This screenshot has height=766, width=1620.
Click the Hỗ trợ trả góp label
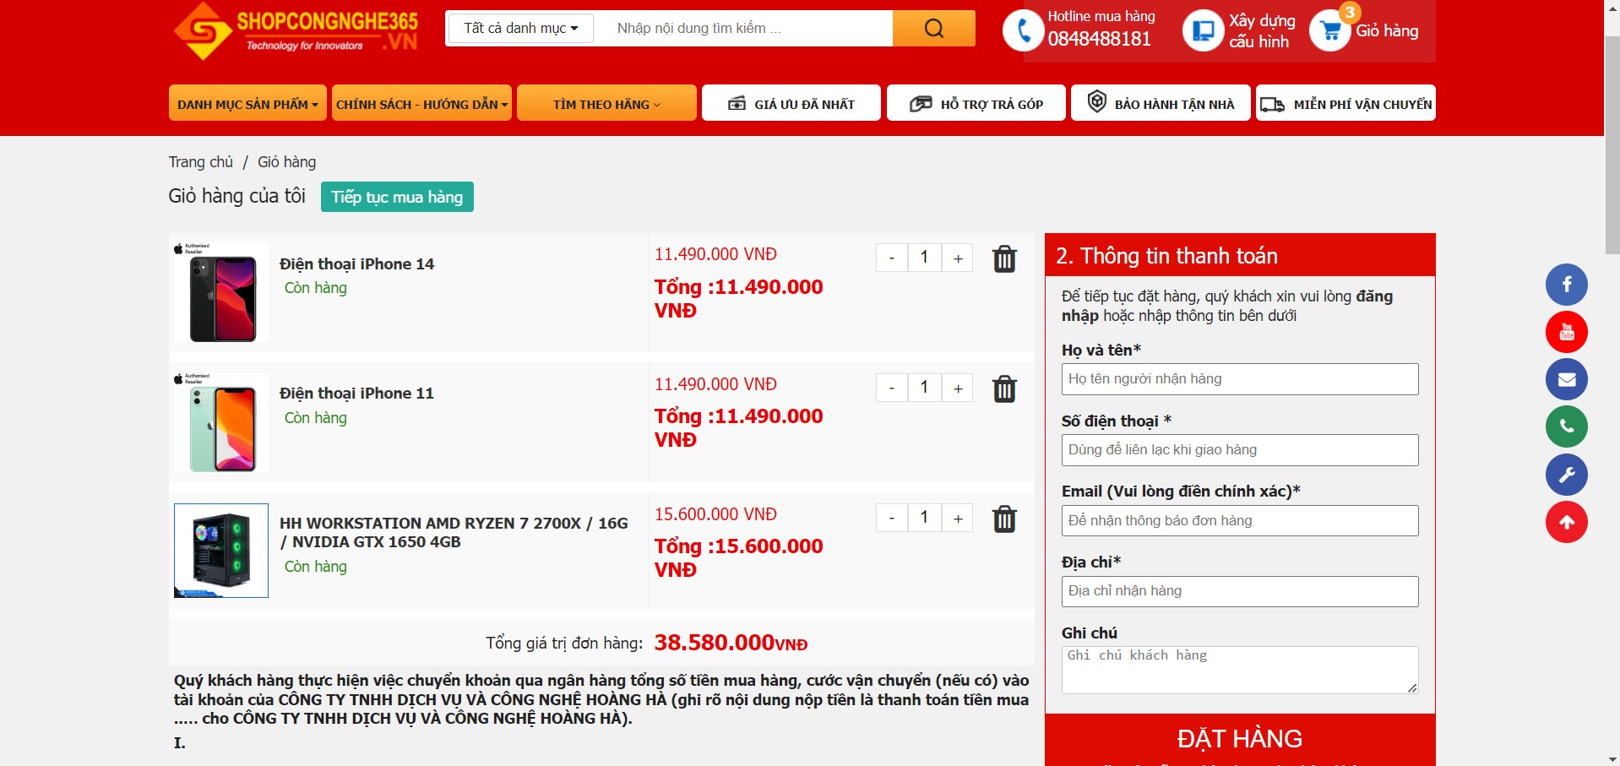tap(992, 105)
